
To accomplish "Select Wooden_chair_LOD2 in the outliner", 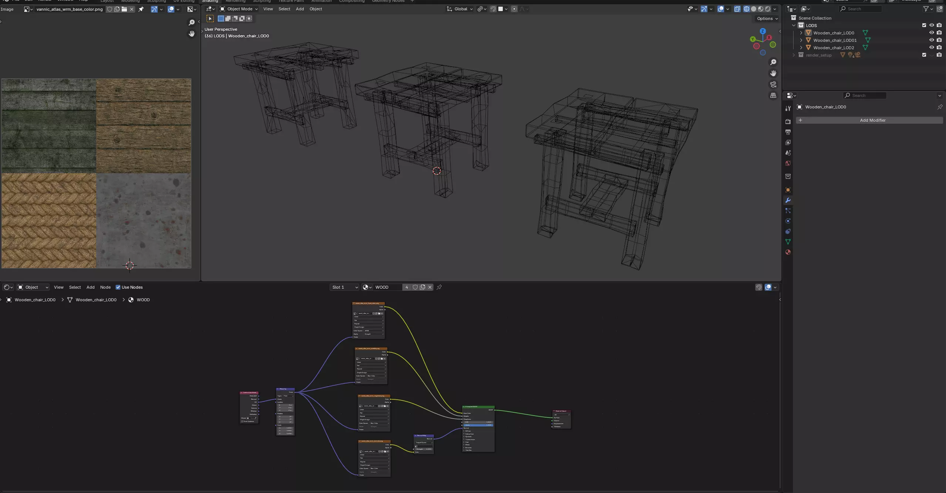I will coord(834,47).
